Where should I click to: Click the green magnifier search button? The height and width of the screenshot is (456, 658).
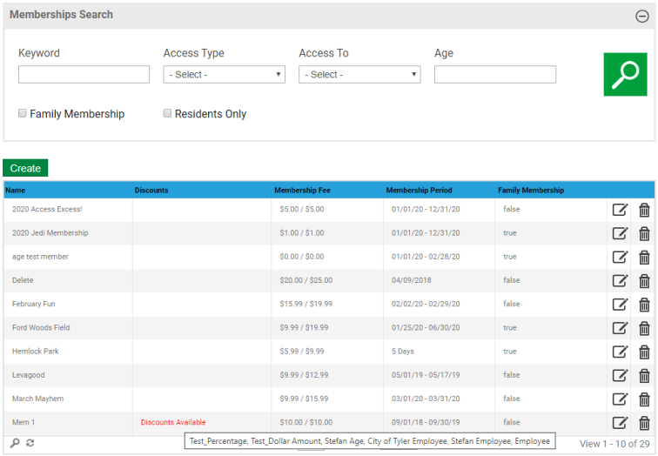(625, 74)
